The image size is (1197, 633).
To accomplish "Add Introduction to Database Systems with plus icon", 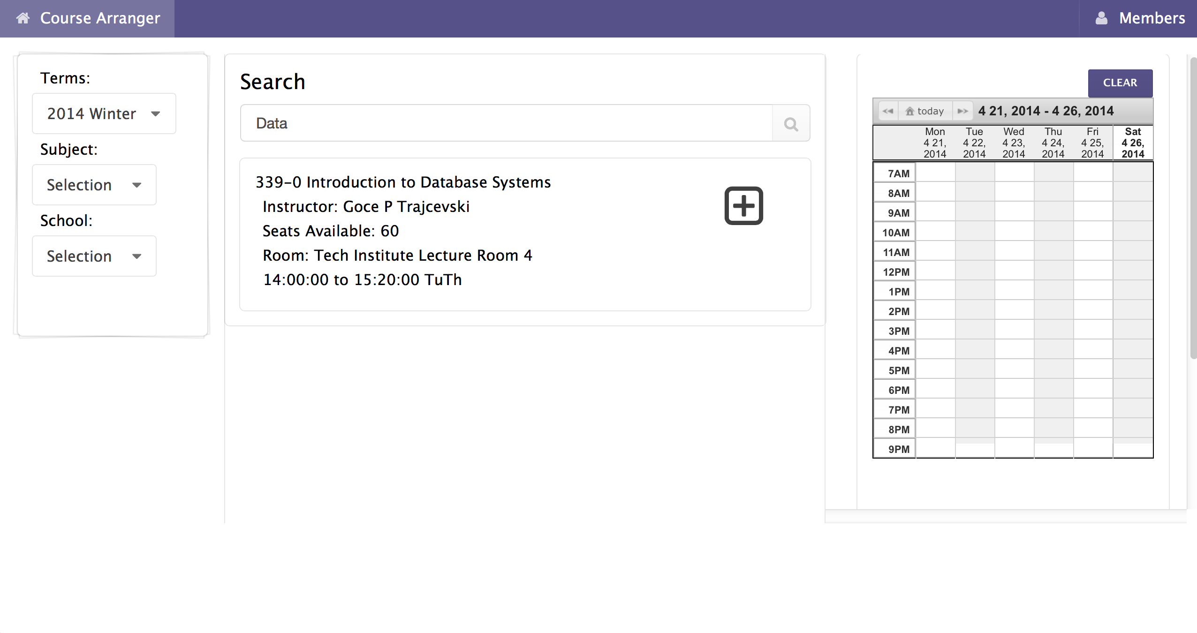I will pyautogui.click(x=743, y=206).
